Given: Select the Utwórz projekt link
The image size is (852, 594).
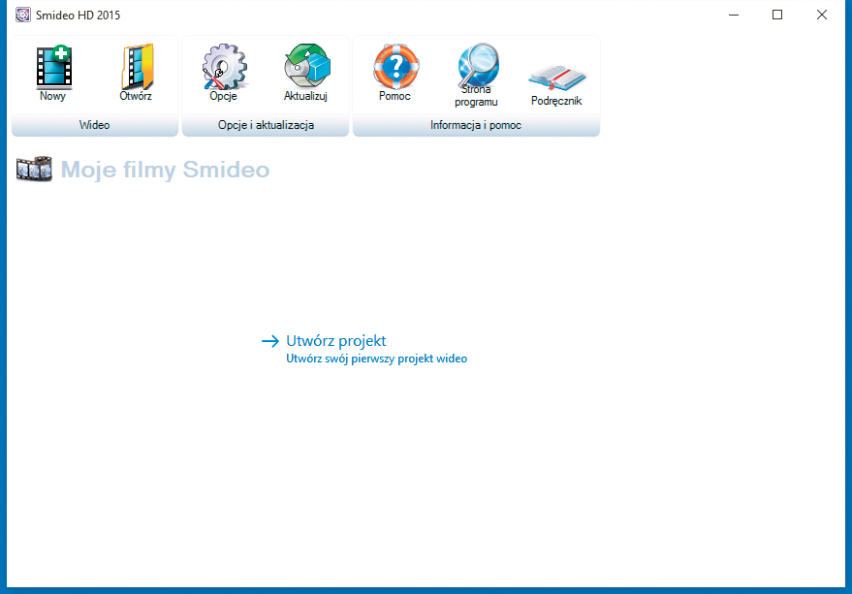Looking at the screenshot, I should click(336, 341).
